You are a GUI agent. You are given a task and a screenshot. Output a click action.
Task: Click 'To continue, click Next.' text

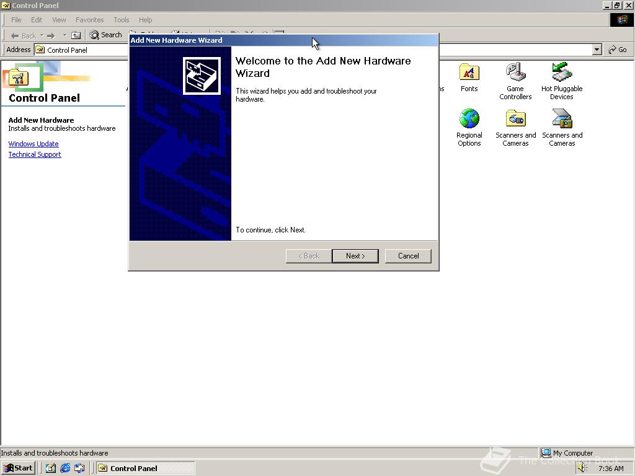pyautogui.click(x=270, y=230)
